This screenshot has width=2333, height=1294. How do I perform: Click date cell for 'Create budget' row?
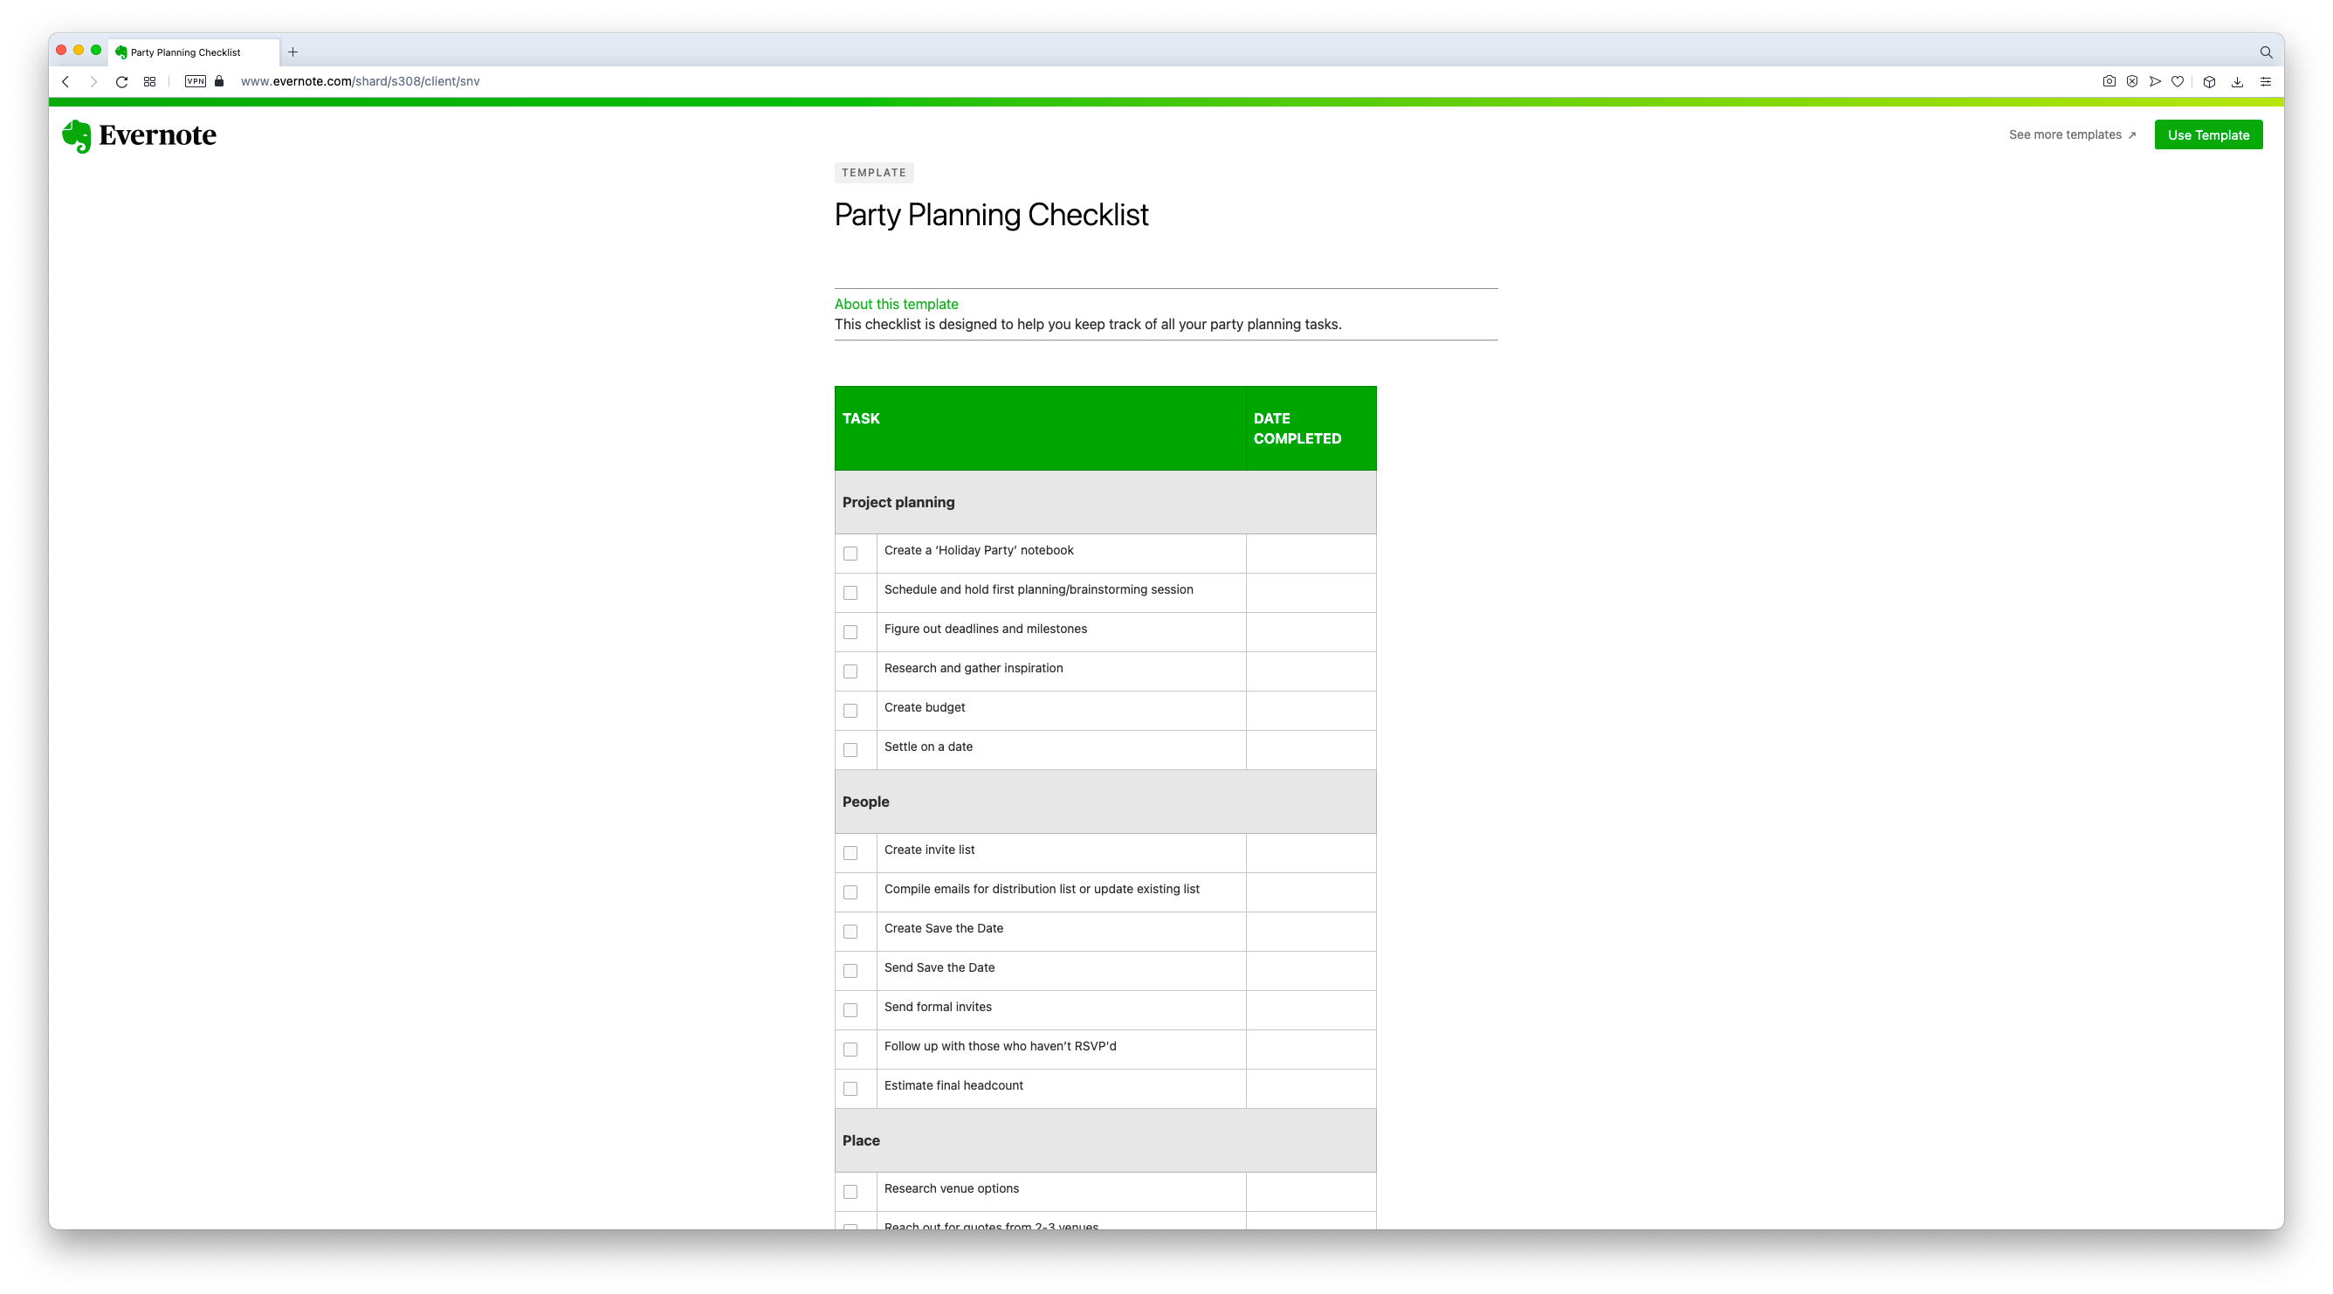click(1311, 711)
